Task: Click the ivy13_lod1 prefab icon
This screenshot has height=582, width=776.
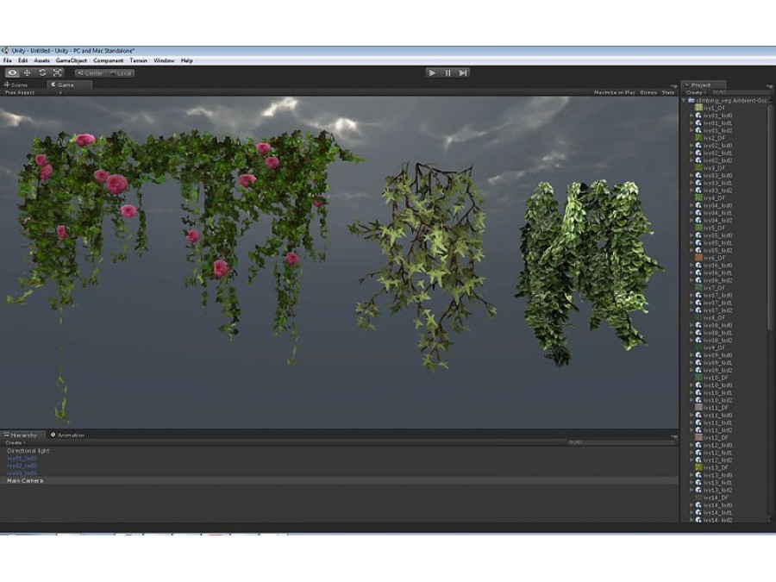Action: click(698, 483)
